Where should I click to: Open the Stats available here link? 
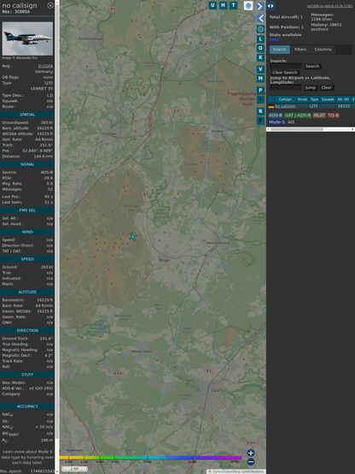[274, 39]
